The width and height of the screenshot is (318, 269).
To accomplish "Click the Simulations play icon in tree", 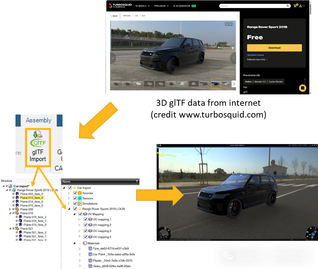I will [80, 204].
